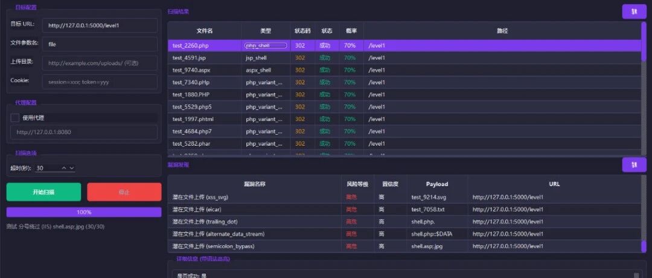Select the test_4684.php7 file name
The width and height of the screenshot is (652, 278).
tap(192, 132)
